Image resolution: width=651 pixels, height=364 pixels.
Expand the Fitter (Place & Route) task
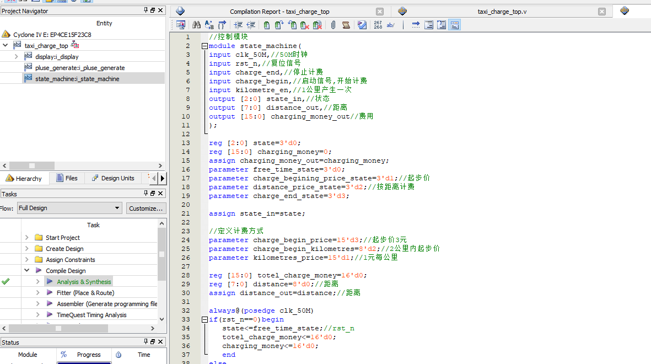click(x=38, y=292)
